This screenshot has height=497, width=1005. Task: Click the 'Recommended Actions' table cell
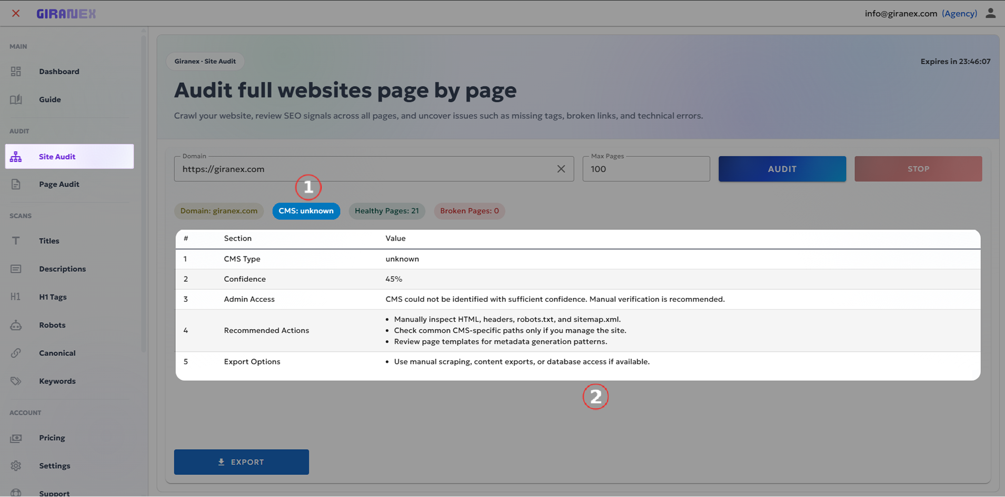tap(266, 331)
